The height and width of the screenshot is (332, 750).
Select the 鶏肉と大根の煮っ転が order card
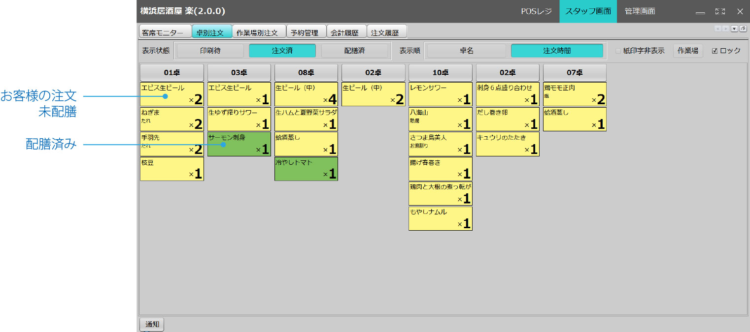tap(441, 194)
